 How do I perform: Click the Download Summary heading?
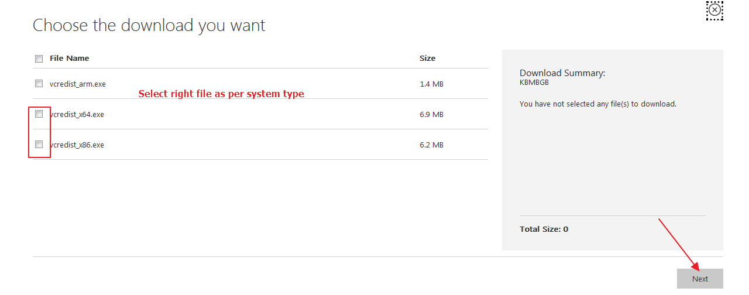[x=562, y=73]
